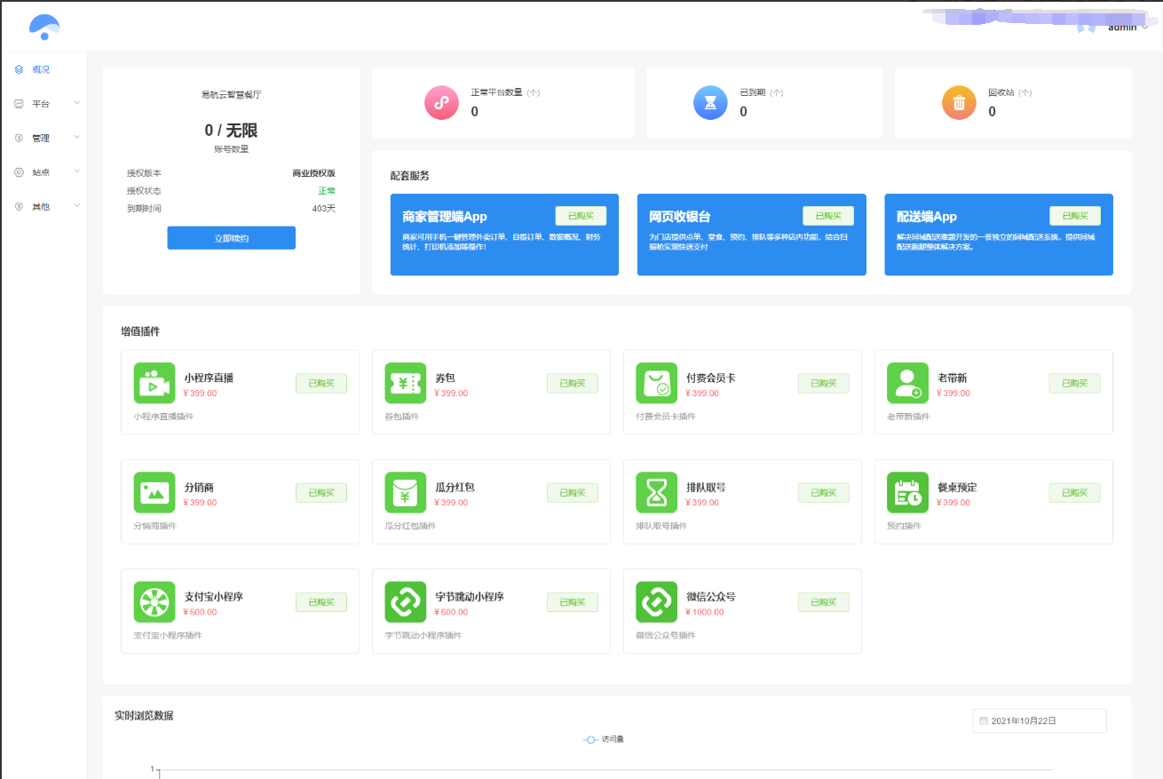Click the 券包 coupon icon
This screenshot has height=779, width=1163.
406,383
